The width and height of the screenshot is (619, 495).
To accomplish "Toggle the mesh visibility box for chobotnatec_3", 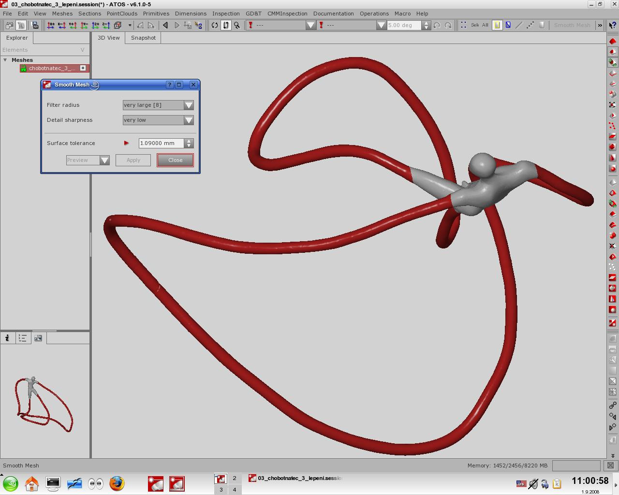I will (x=83, y=68).
